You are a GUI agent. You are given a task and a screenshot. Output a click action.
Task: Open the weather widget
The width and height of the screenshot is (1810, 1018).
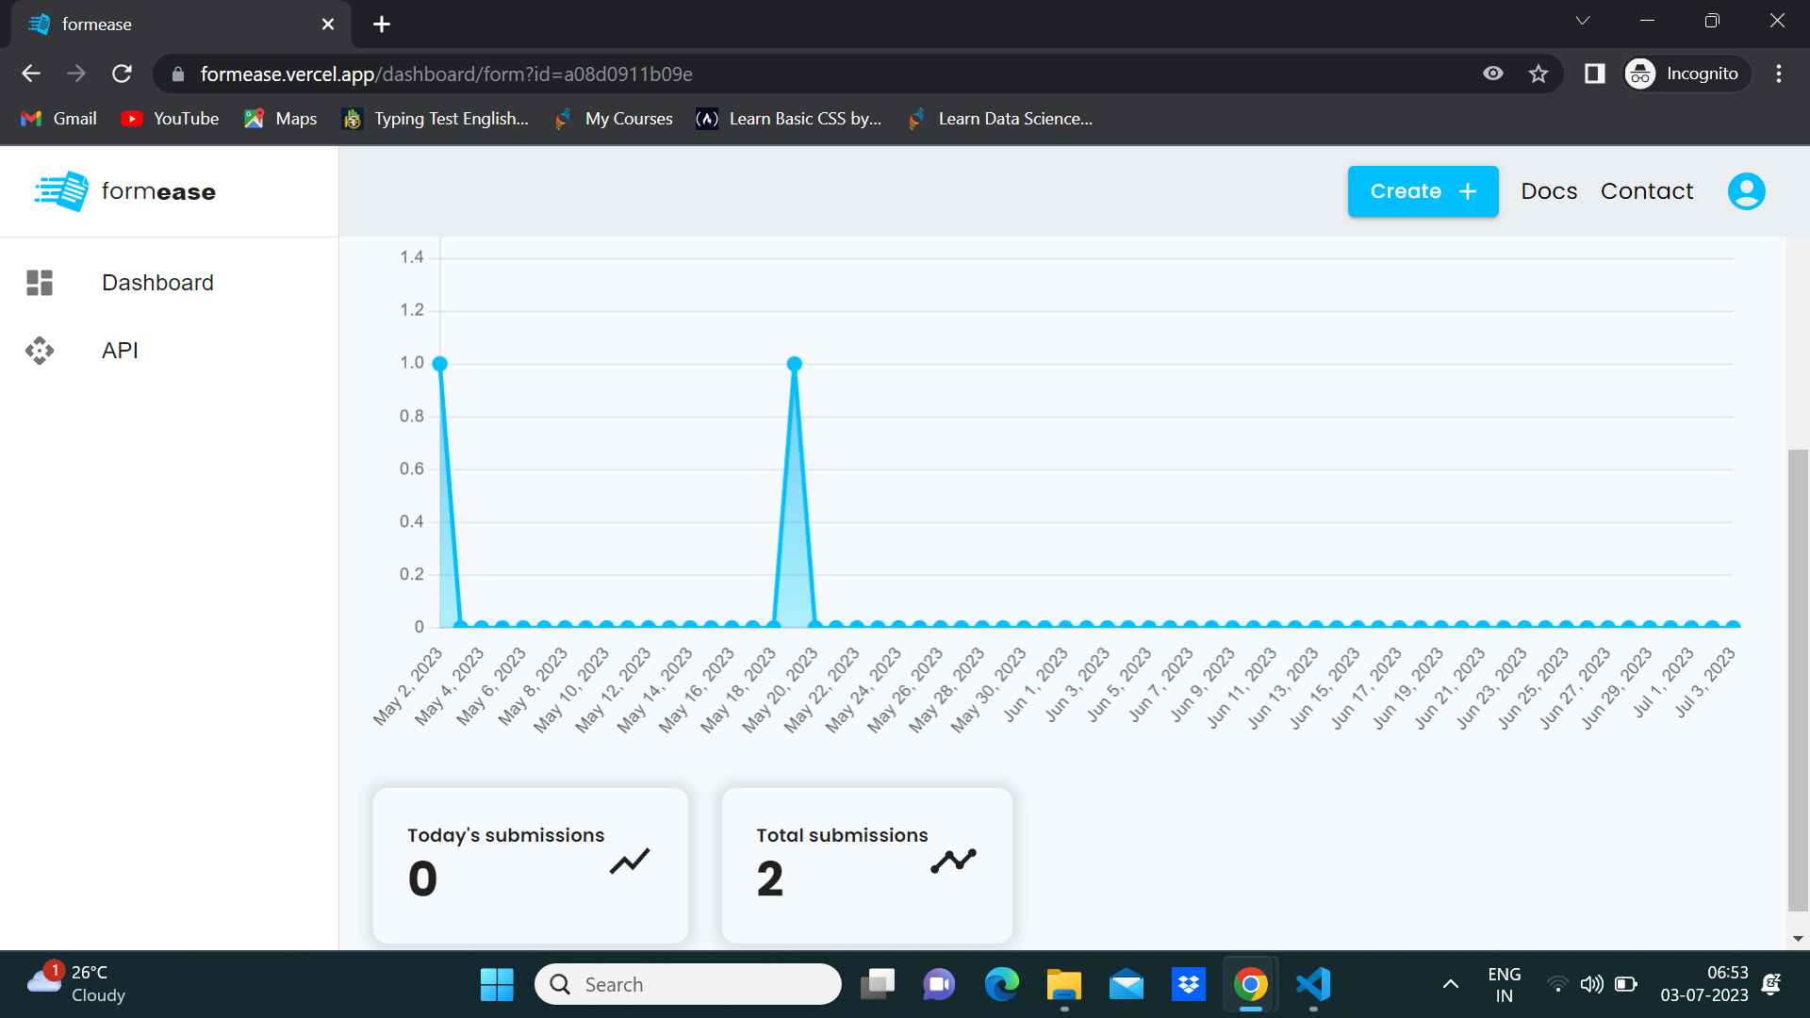coord(77,984)
